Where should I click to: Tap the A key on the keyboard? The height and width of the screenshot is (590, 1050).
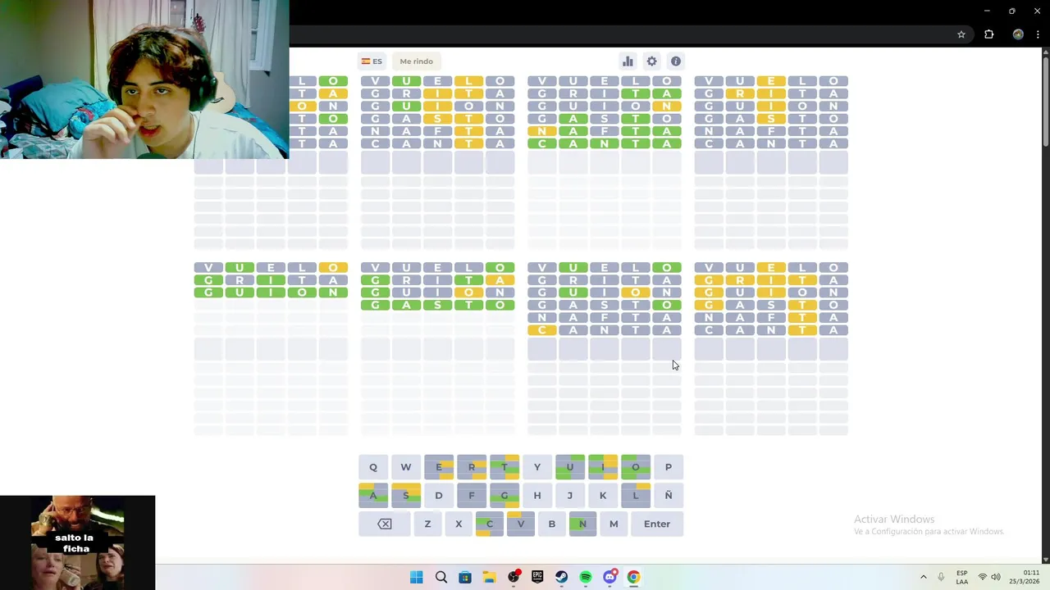[373, 495]
